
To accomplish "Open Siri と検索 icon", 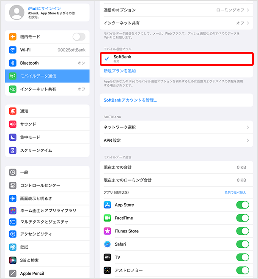I will 13,260.
